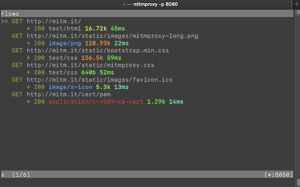Click the follow-mode down arrow in status bar
The height and width of the screenshot is (187, 300).
[2, 174]
